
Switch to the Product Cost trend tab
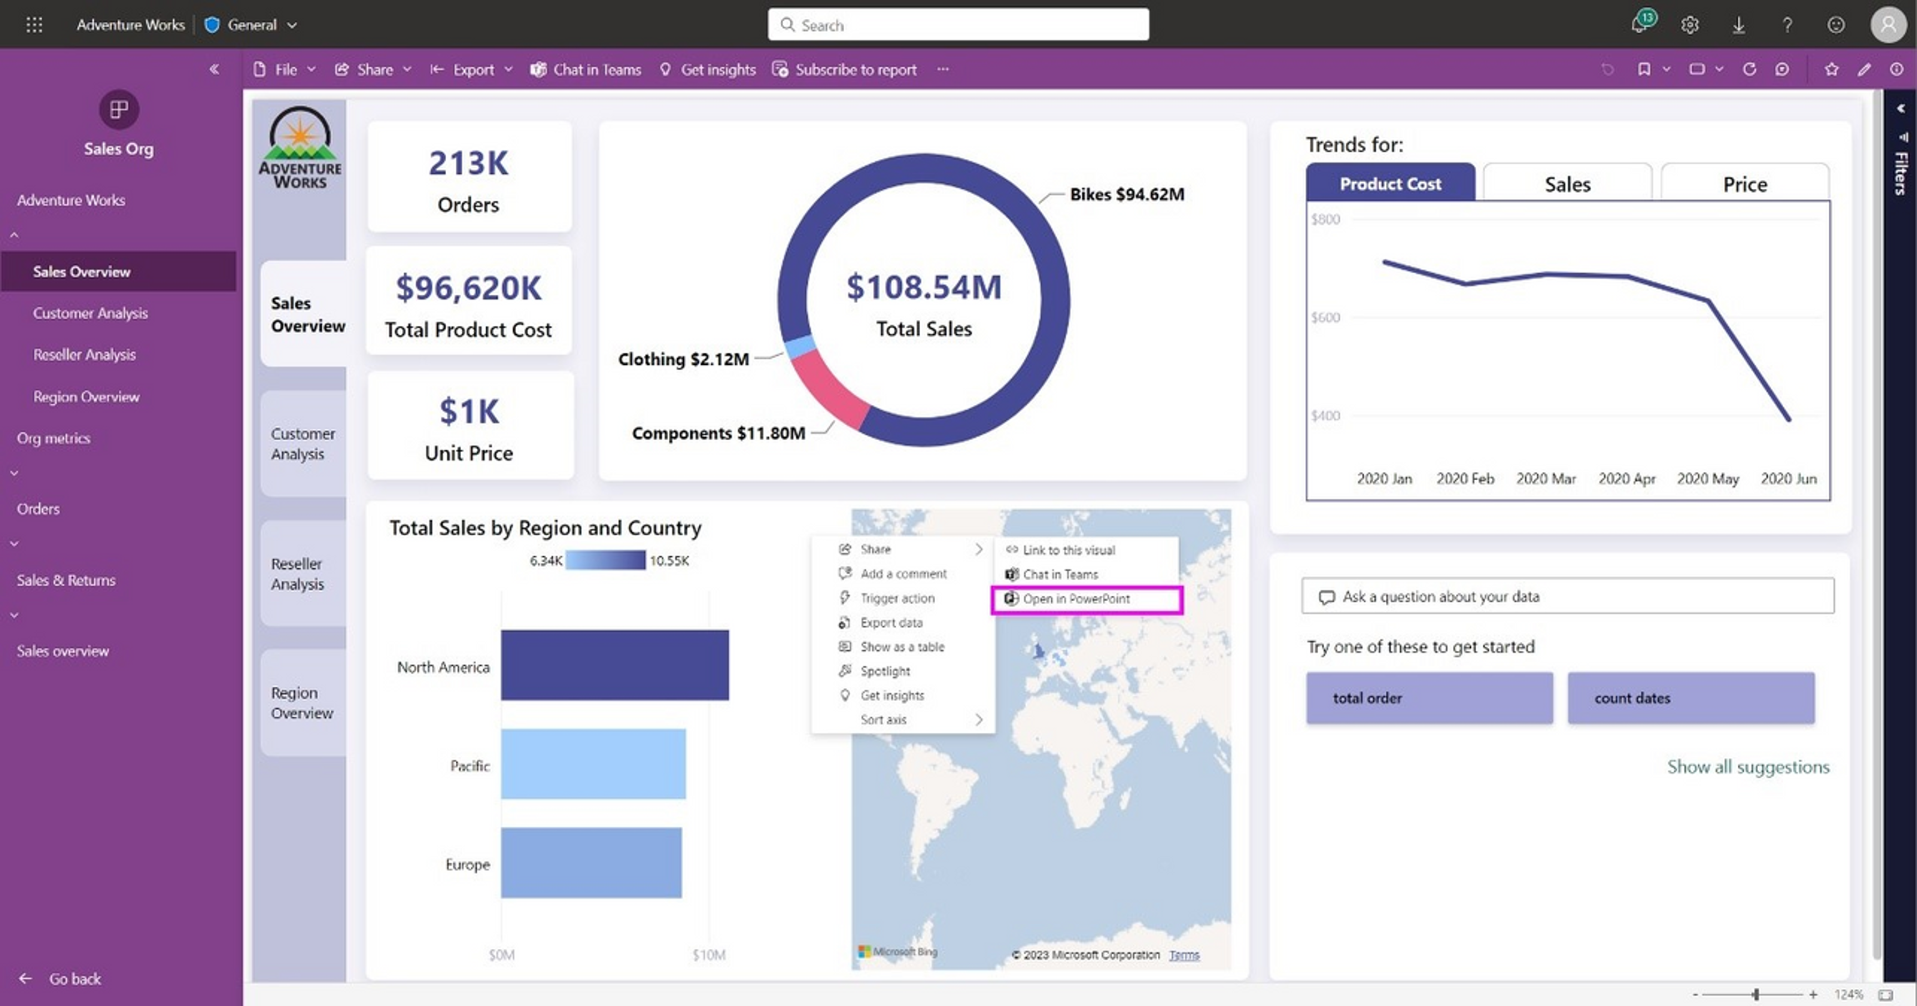coord(1390,183)
